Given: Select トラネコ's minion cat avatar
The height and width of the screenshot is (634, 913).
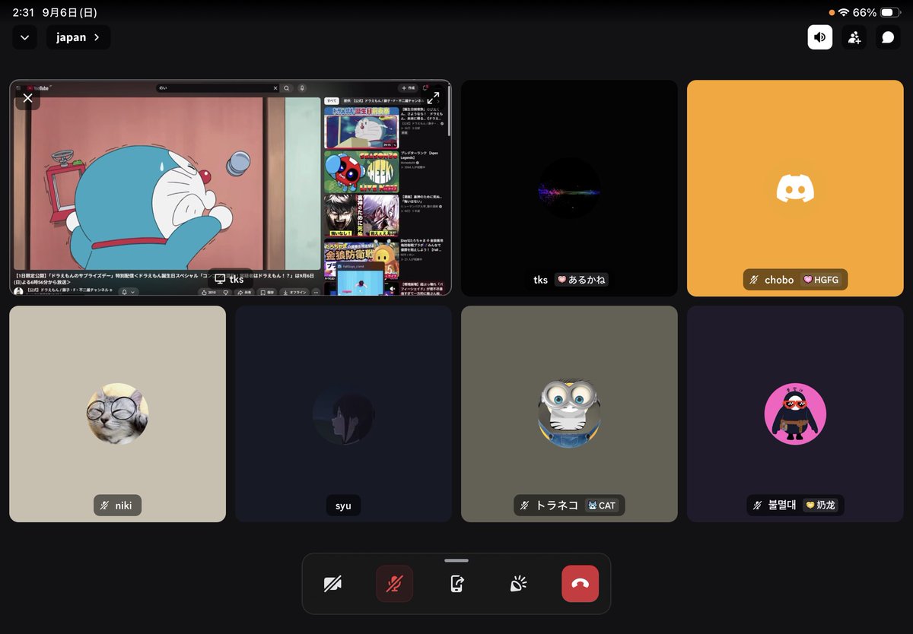Looking at the screenshot, I should 569,414.
